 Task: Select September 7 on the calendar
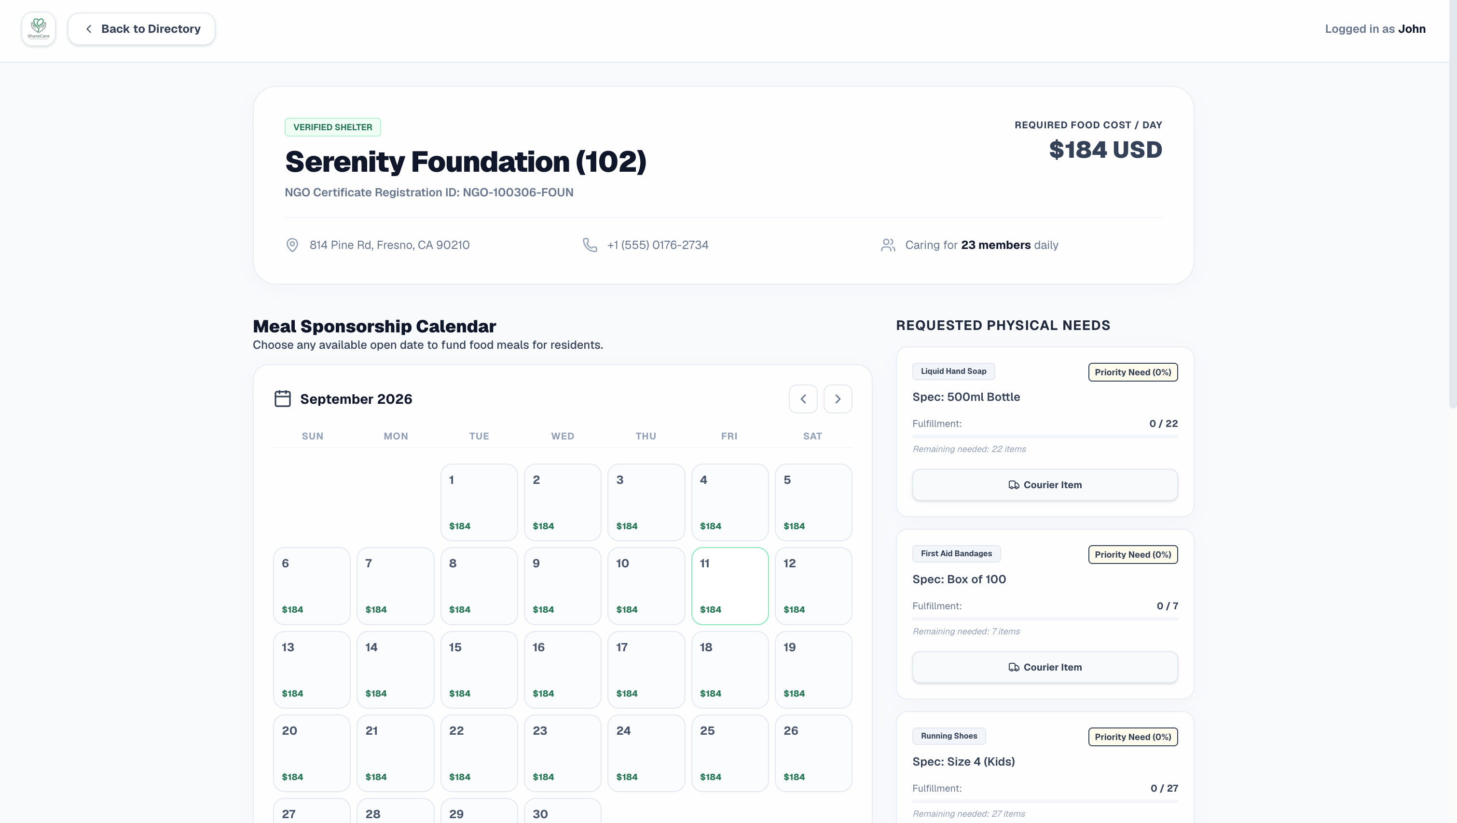point(395,586)
